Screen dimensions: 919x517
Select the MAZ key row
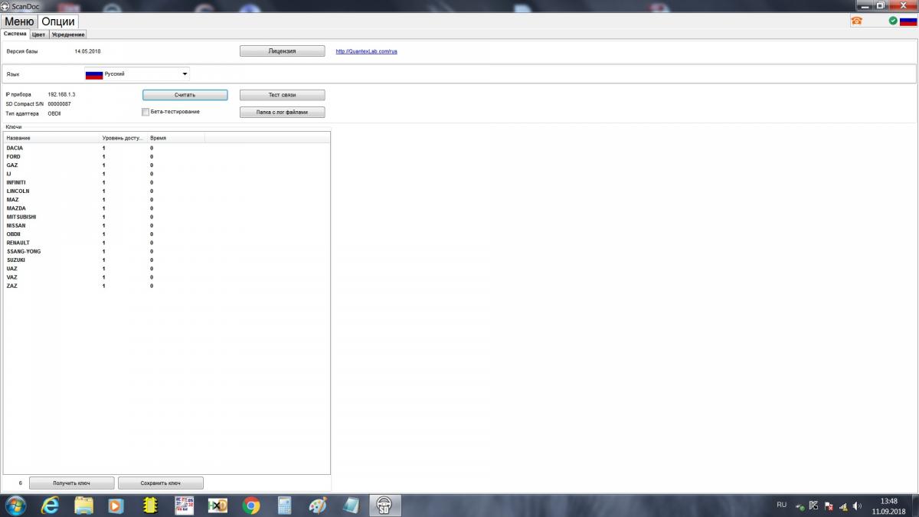(x=166, y=199)
